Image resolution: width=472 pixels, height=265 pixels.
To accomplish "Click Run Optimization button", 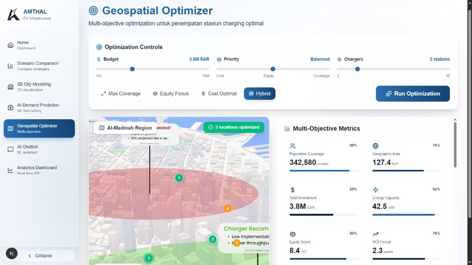I will (413, 94).
